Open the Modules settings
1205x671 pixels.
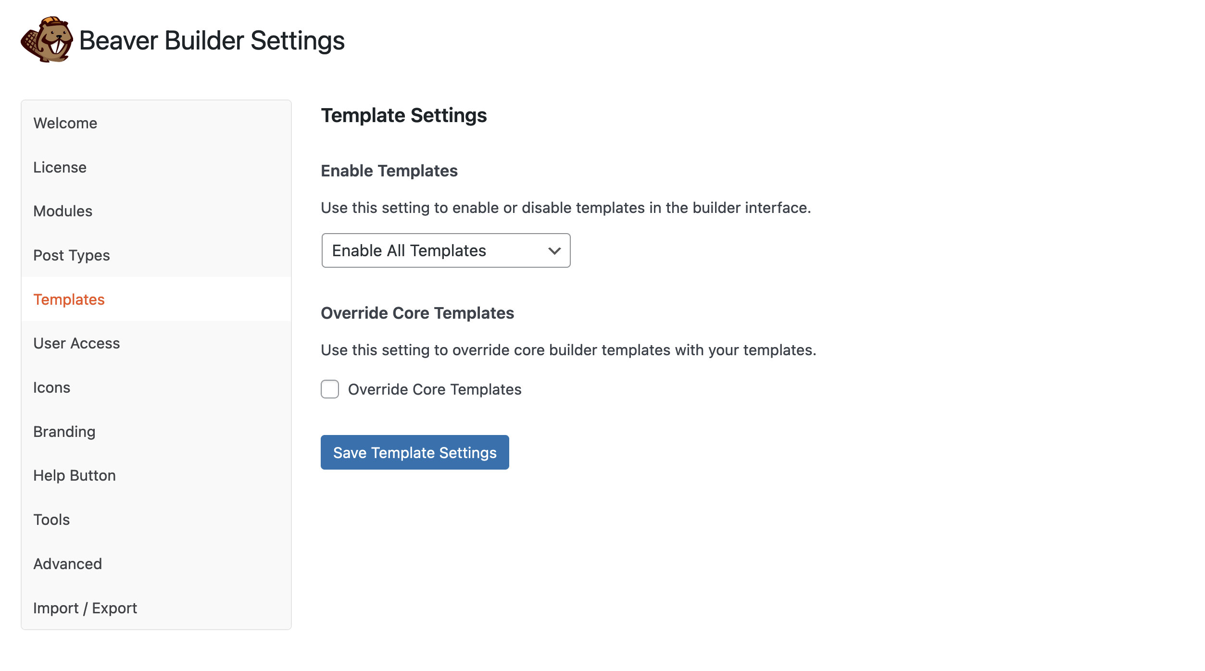[x=63, y=211]
